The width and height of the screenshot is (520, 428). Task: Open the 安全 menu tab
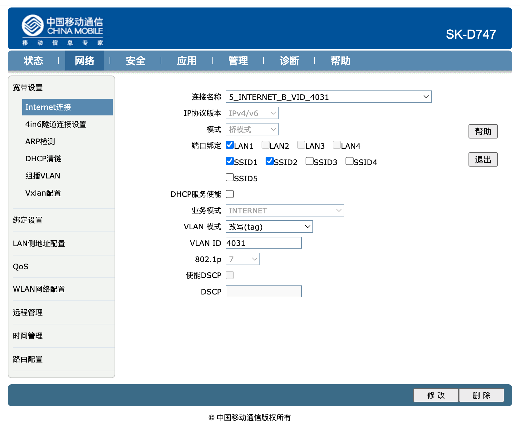(135, 61)
